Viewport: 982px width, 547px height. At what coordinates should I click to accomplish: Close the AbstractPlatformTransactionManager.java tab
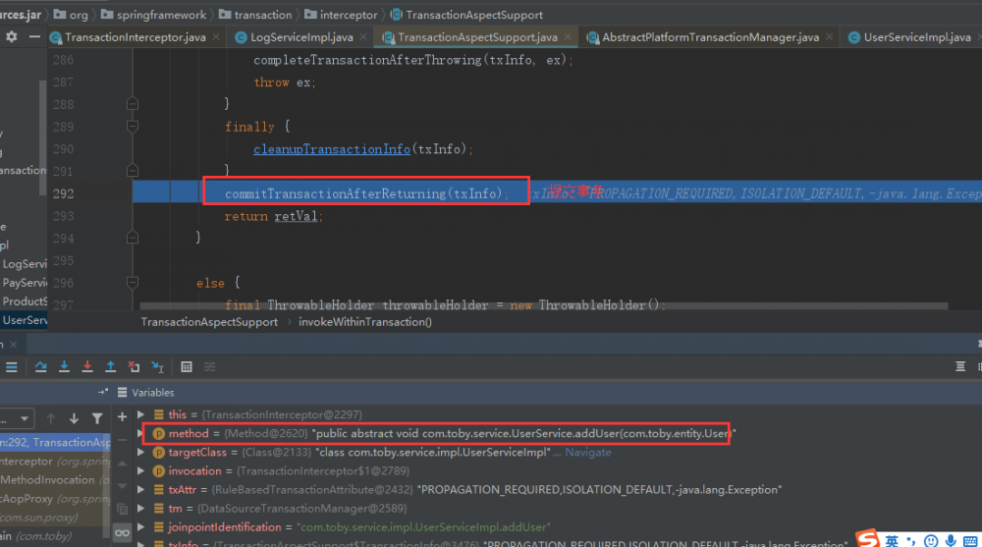tap(829, 37)
